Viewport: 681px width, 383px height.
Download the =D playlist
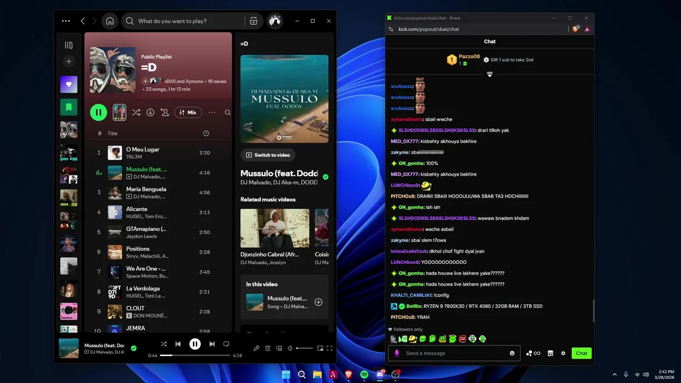(x=151, y=112)
